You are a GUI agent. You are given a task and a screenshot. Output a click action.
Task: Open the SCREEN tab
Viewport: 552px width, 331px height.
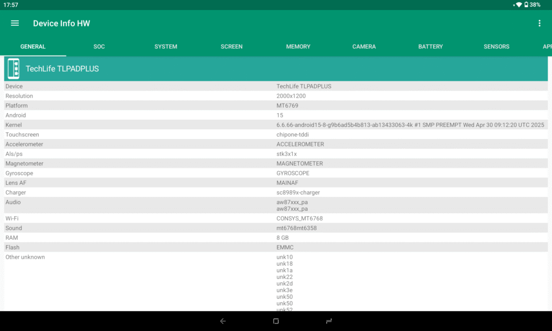point(232,47)
